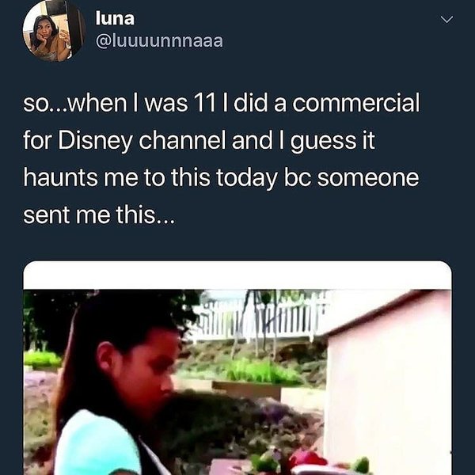Open luna's circular profile picture
Image resolution: width=475 pixels, height=475 pixels.
(x=54, y=30)
